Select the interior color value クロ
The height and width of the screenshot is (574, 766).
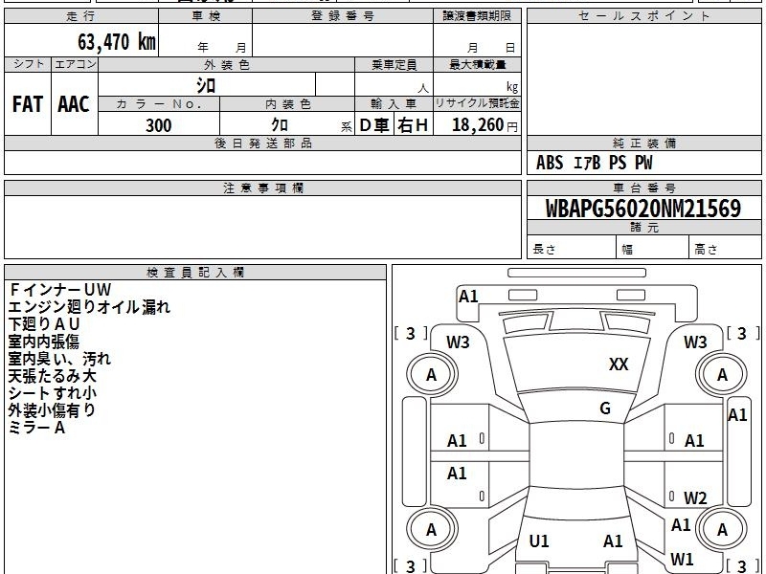click(x=280, y=125)
